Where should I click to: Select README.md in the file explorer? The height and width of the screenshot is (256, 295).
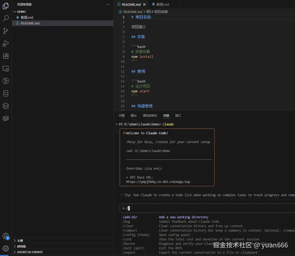click(63, 23)
